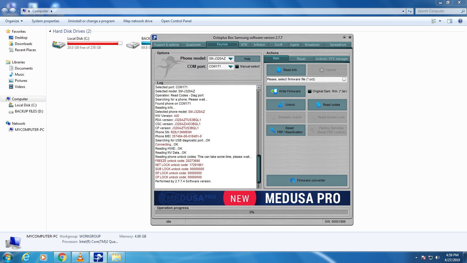Expand the view options dropdown arrow
The width and height of the screenshot is (467, 263).
[440, 21]
